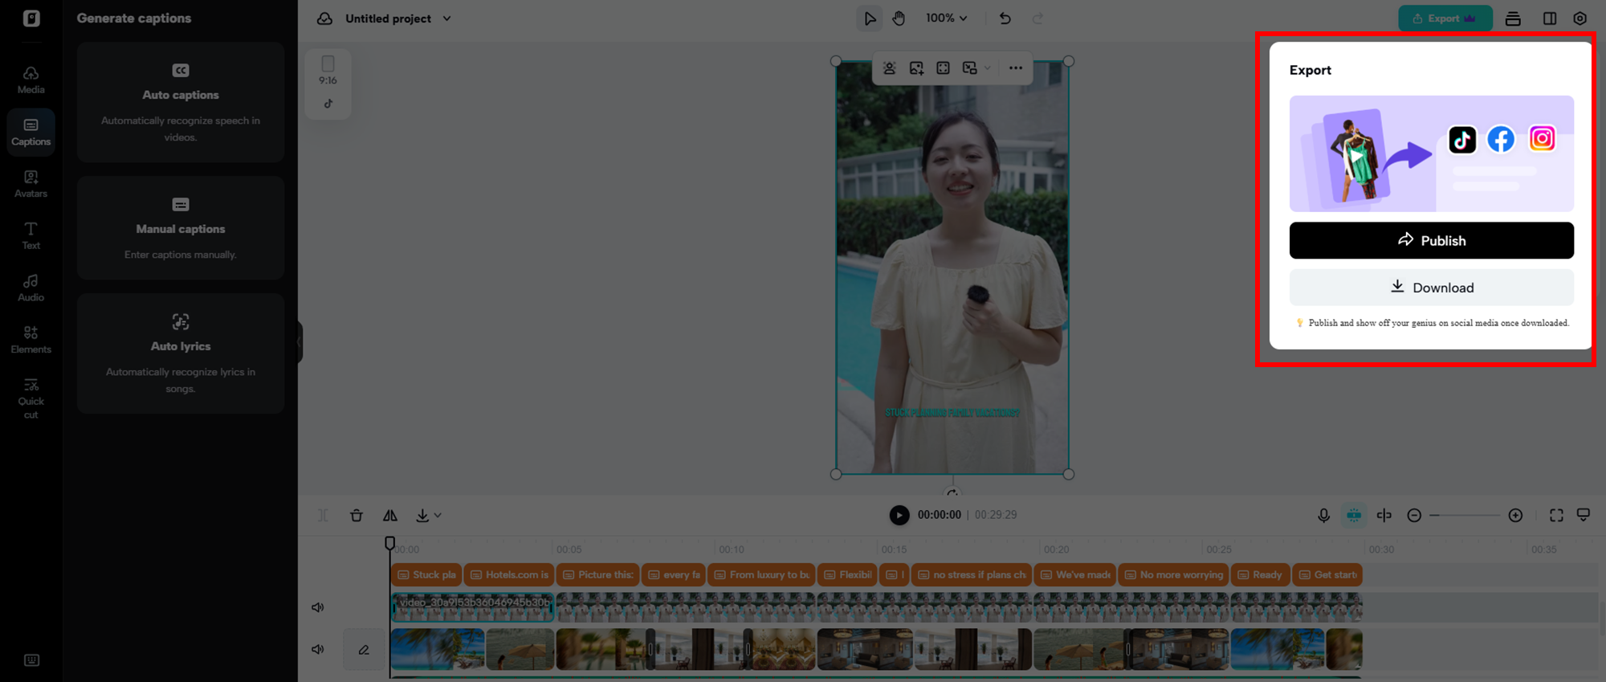Viewport: 1606px width, 682px height.
Task: Click the microphone record voiceover icon
Action: click(1323, 516)
